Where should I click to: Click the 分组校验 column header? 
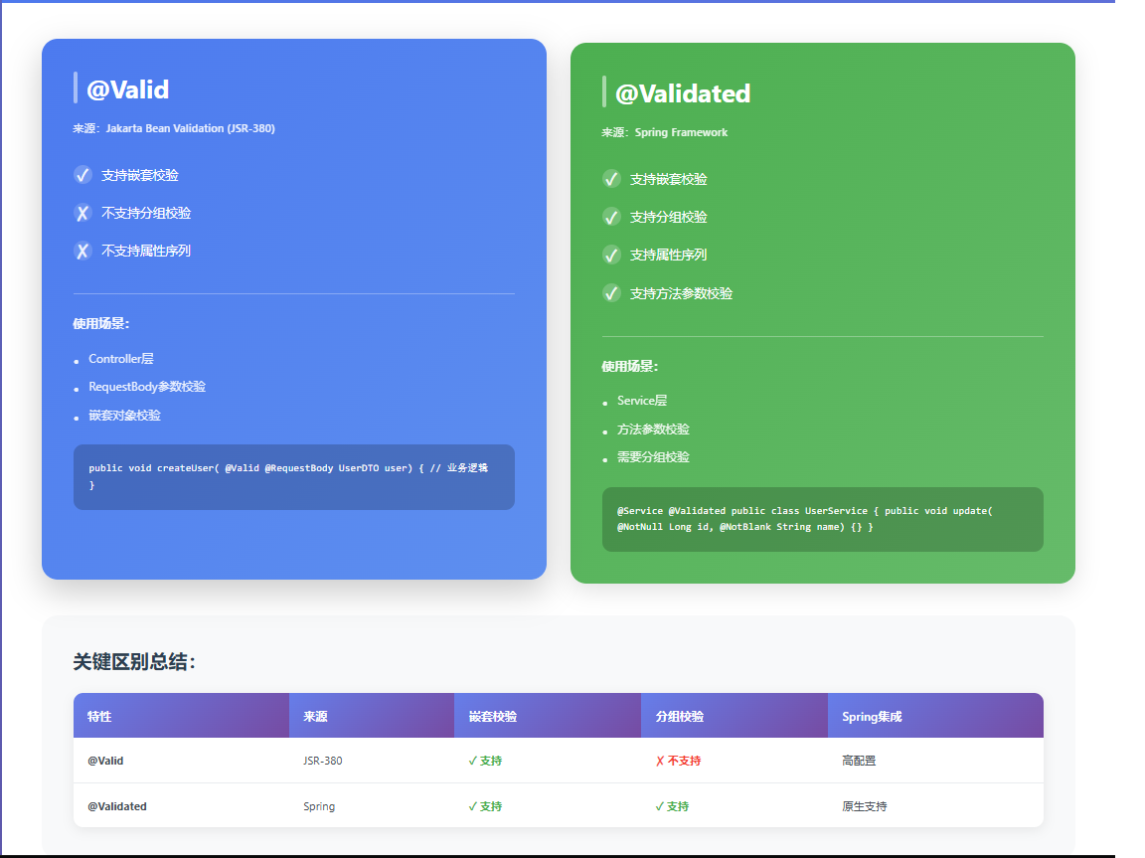pyautogui.click(x=735, y=716)
